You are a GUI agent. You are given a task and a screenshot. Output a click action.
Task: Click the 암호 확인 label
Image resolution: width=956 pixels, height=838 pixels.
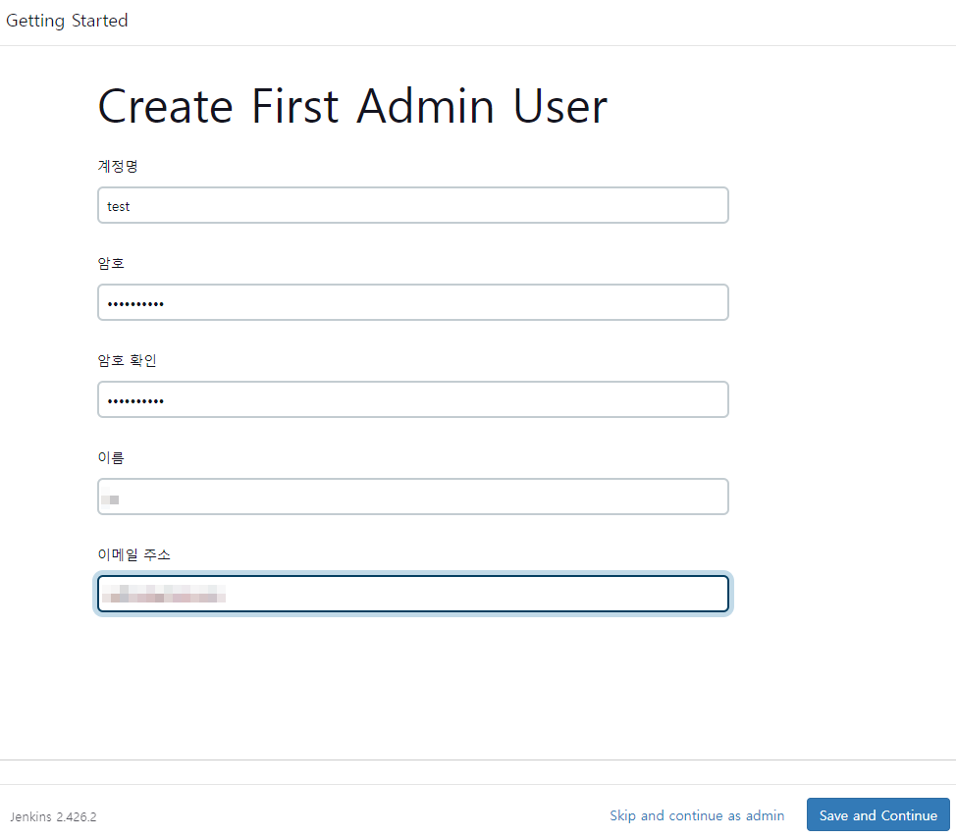(127, 360)
